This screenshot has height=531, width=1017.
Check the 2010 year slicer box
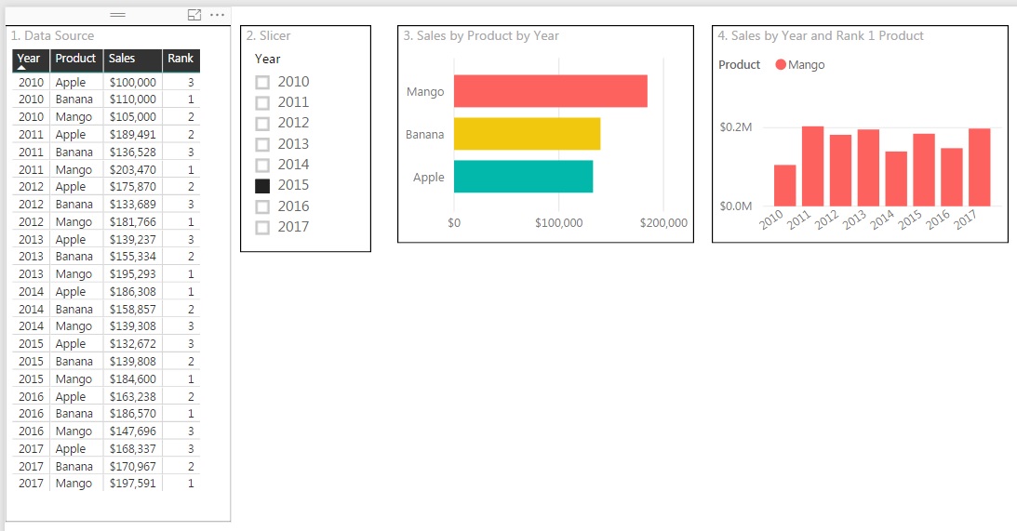tap(262, 83)
